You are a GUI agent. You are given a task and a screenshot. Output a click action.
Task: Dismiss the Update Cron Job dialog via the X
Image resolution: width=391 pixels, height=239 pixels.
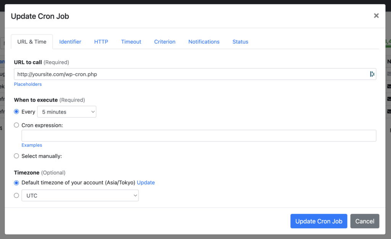click(x=376, y=16)
